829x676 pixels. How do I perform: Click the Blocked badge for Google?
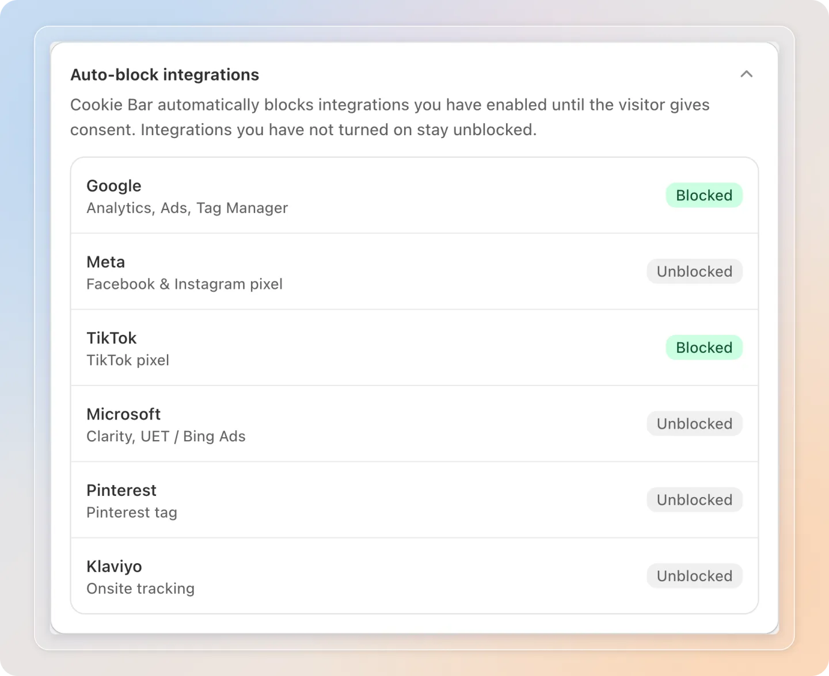pos(704,196)
